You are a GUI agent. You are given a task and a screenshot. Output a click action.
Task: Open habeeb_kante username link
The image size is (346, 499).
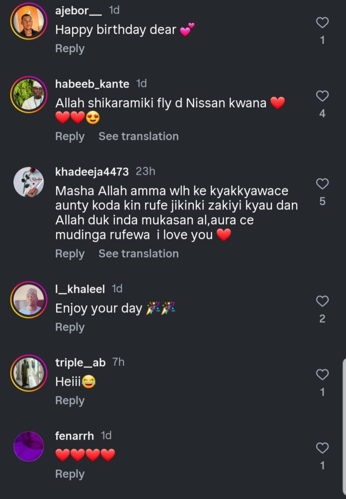(92, 84)
